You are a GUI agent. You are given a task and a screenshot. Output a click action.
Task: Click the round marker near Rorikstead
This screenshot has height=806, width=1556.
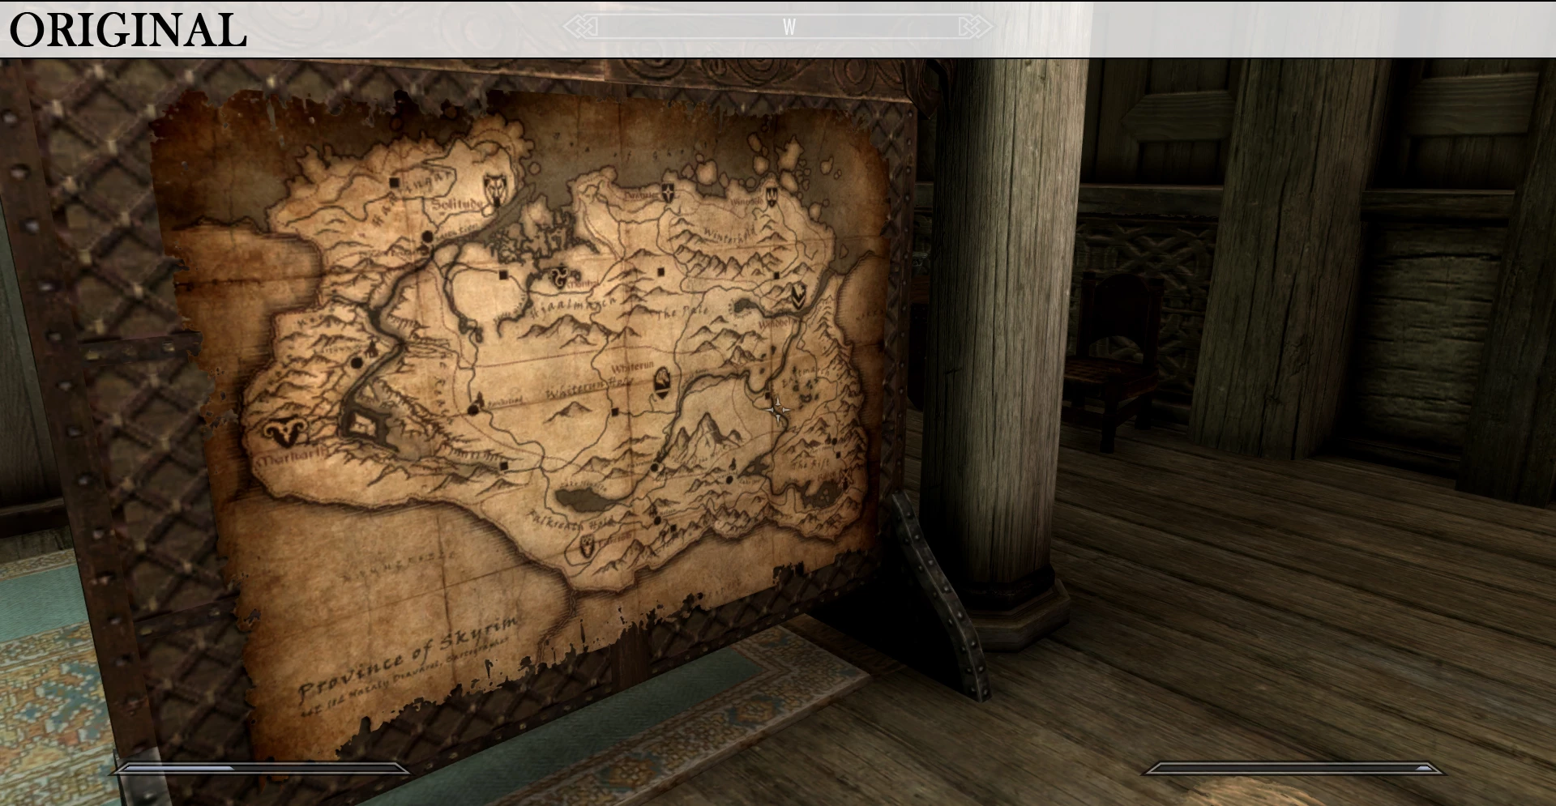(x=474, y=410)
